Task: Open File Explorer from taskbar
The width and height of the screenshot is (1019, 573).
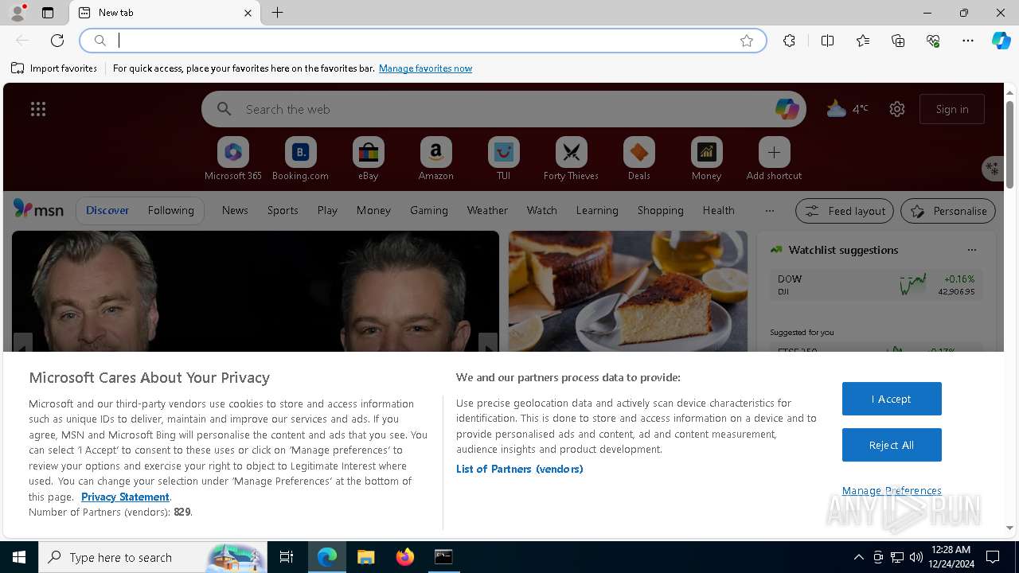Action: (365, 557)
